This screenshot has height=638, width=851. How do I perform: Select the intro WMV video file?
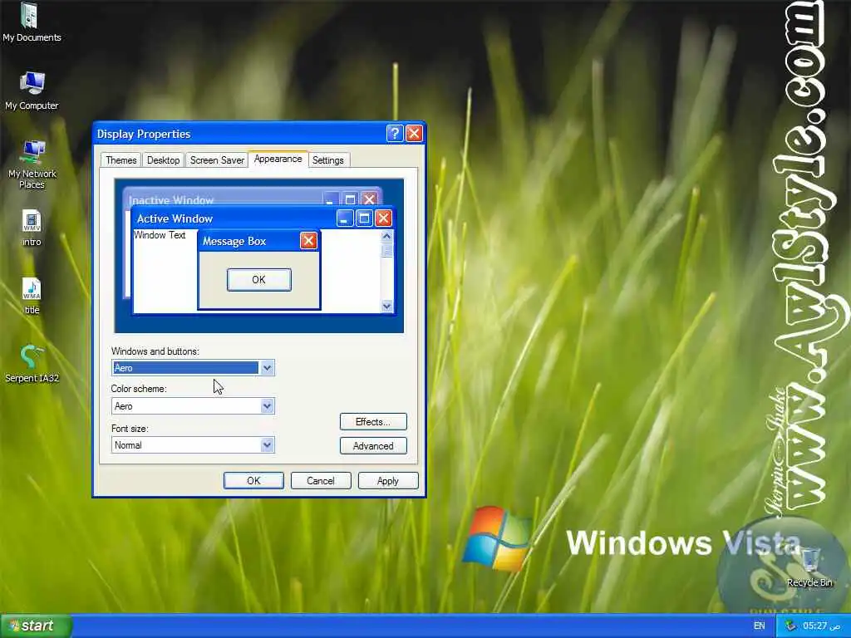tap(32, 228)
